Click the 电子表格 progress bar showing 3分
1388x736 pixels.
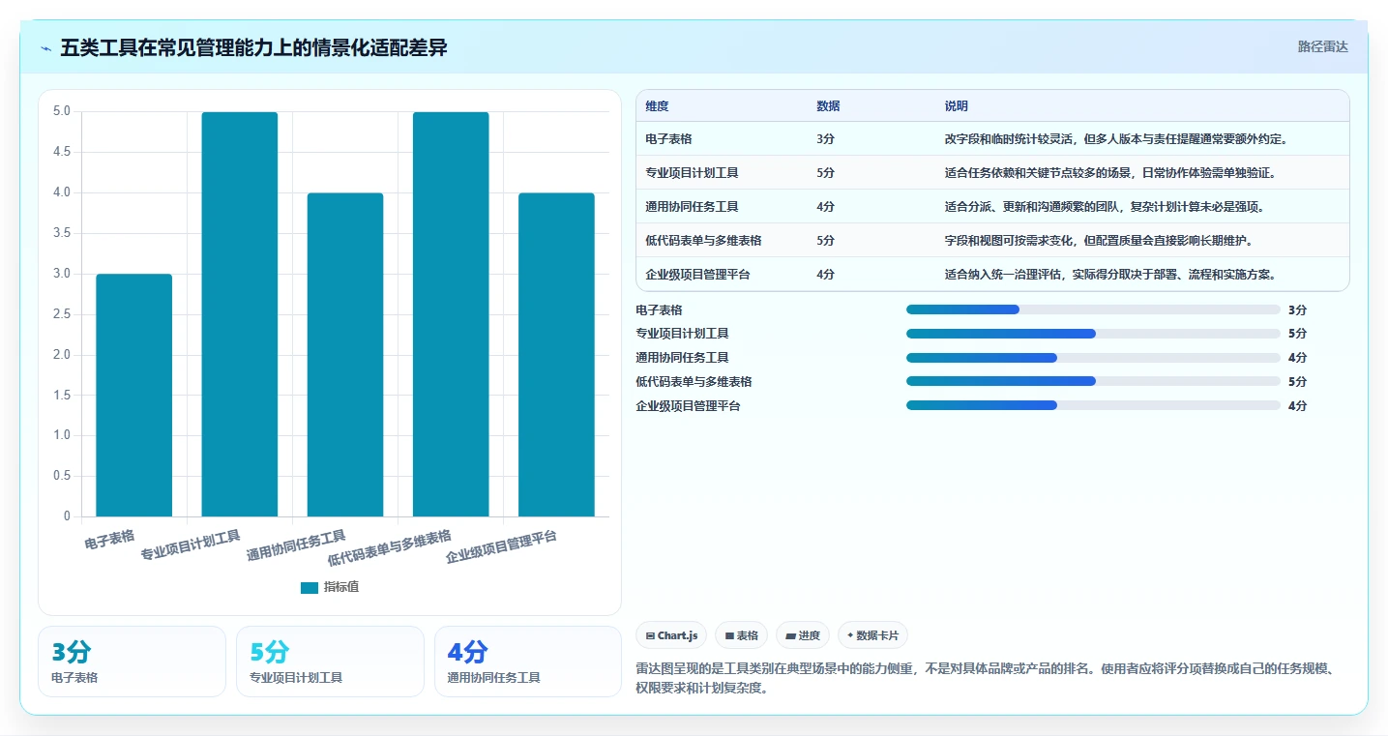tap(1093, 309)
